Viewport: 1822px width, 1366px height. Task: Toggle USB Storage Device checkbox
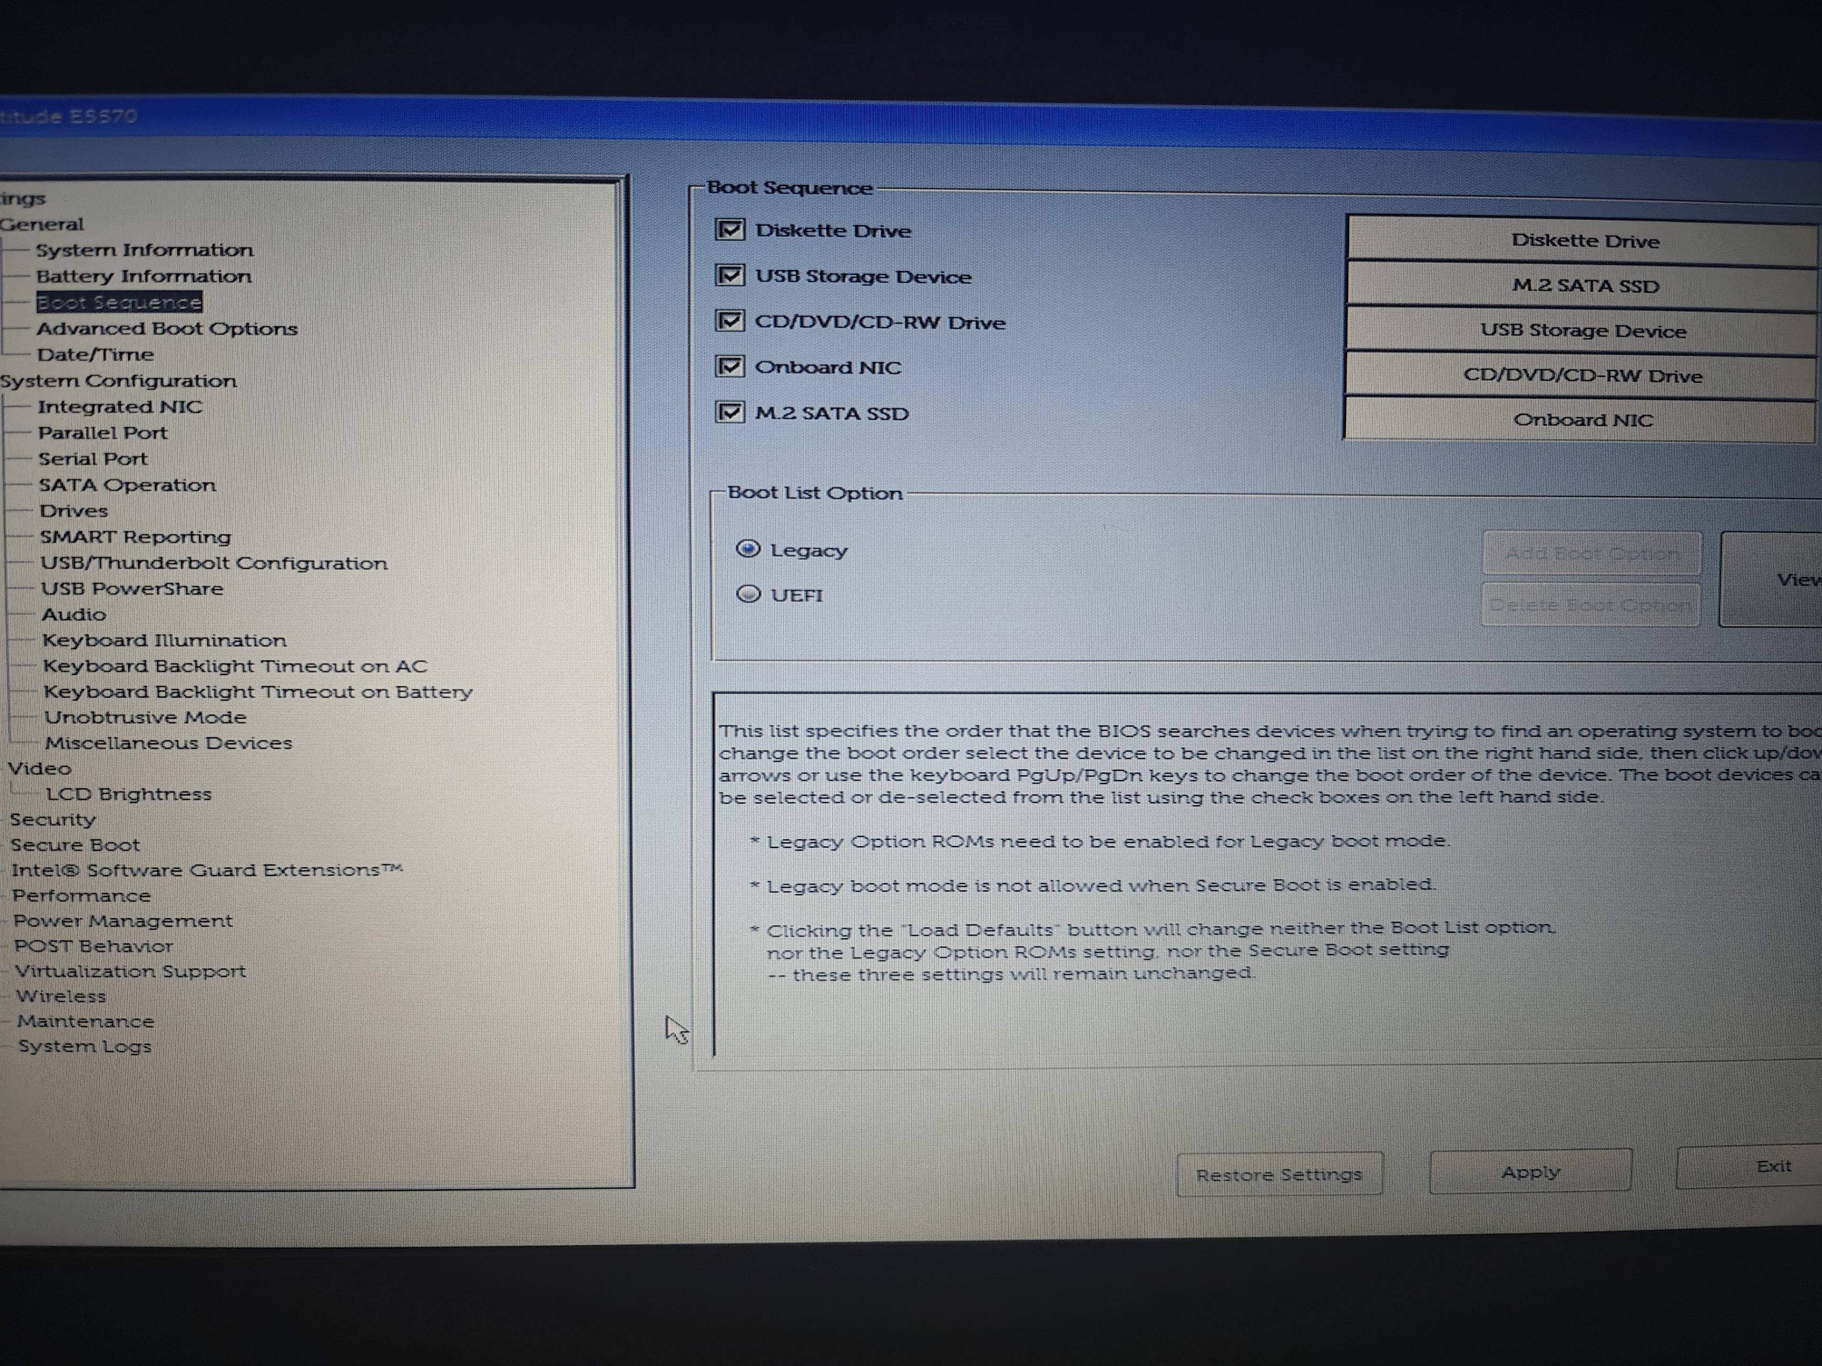(x=730, y=275)
